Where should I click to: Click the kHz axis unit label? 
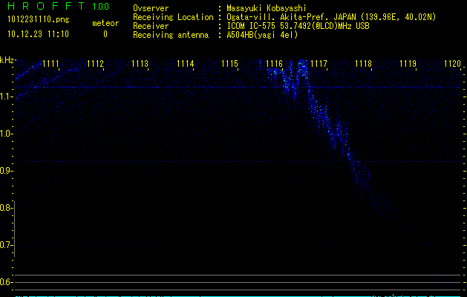[x=7, y=60]
